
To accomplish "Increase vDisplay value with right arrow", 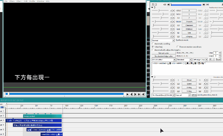I will point(173,36).
